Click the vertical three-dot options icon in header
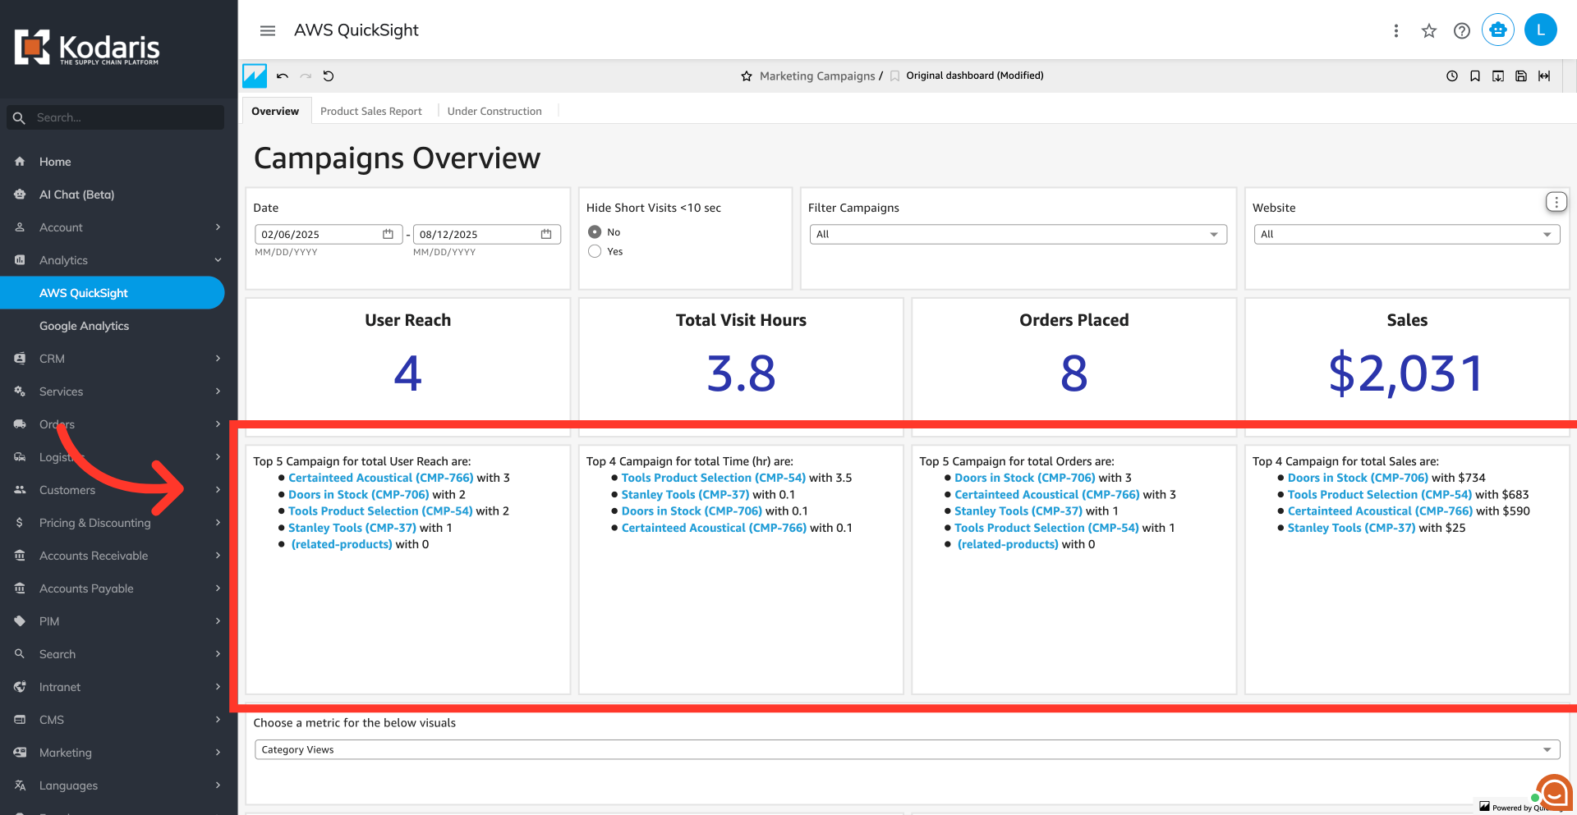The width and height of the screenshot is (1577, 815). [x=1395, y=30]
